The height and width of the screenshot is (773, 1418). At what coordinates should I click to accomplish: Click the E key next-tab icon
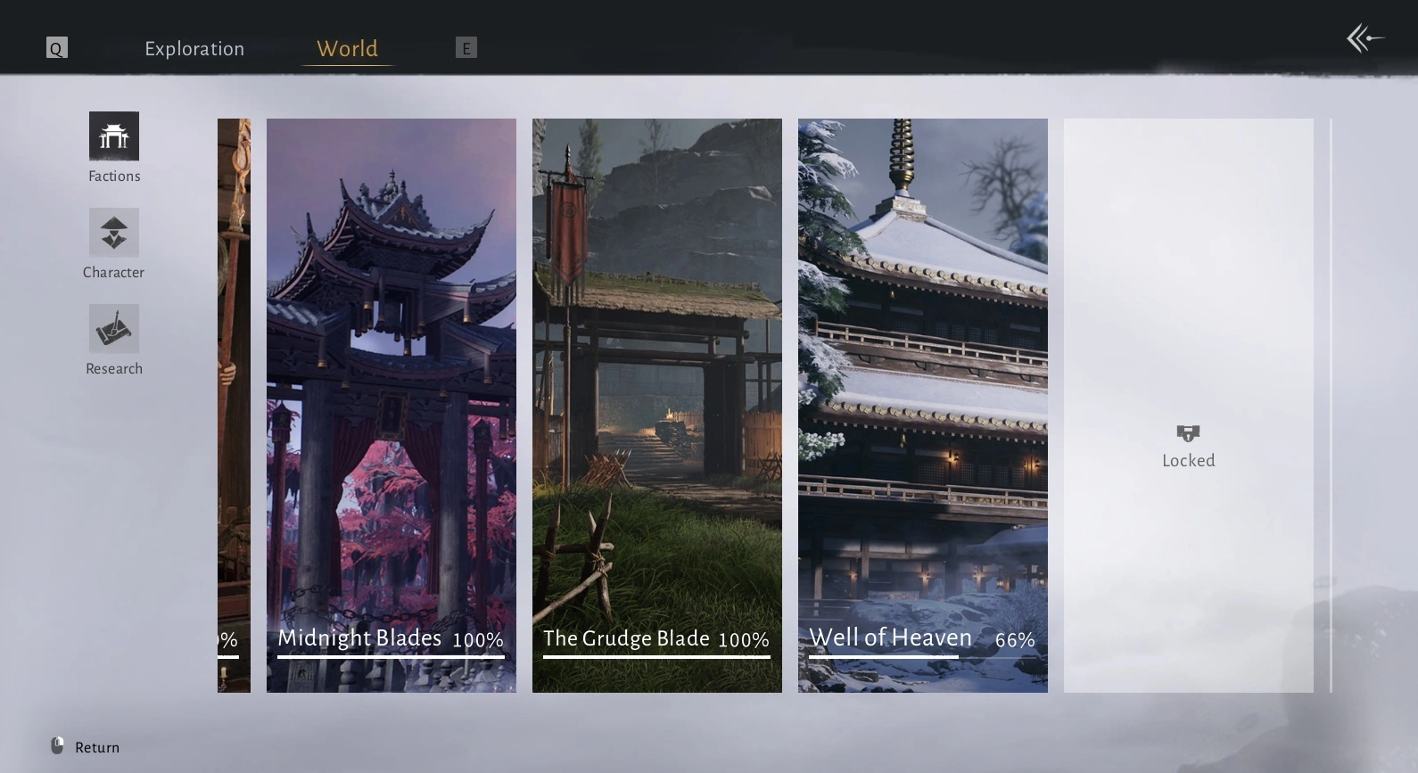point(466,48)
